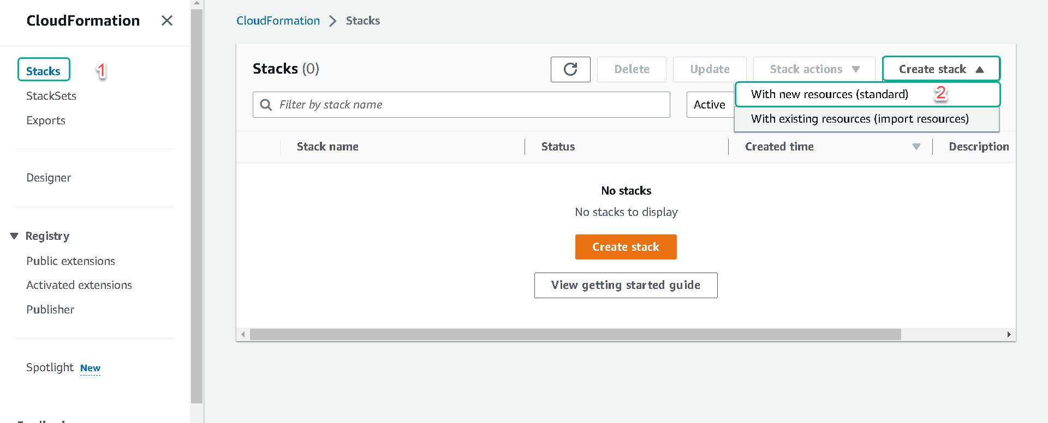Click the horizontal scrollbar thumb

click(x=575, y=334)
